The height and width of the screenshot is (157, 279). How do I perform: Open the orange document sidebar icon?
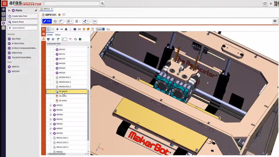click(x=3, y=28)
